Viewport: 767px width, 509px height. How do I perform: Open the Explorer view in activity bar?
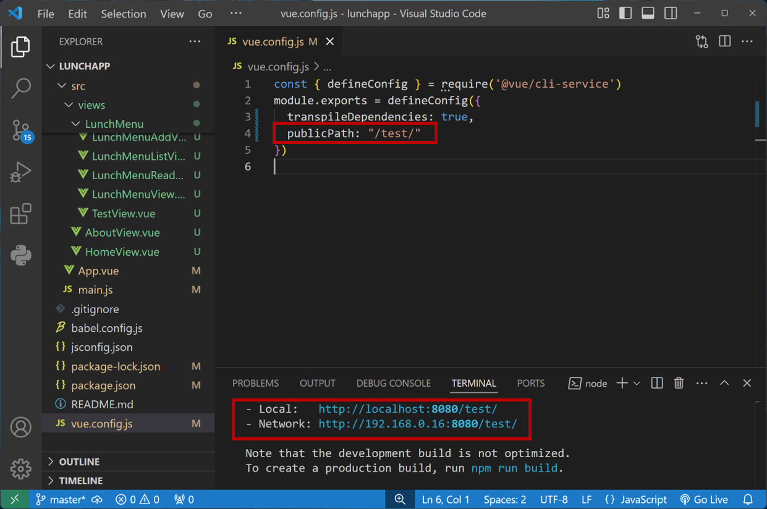(x=20, y=47)
